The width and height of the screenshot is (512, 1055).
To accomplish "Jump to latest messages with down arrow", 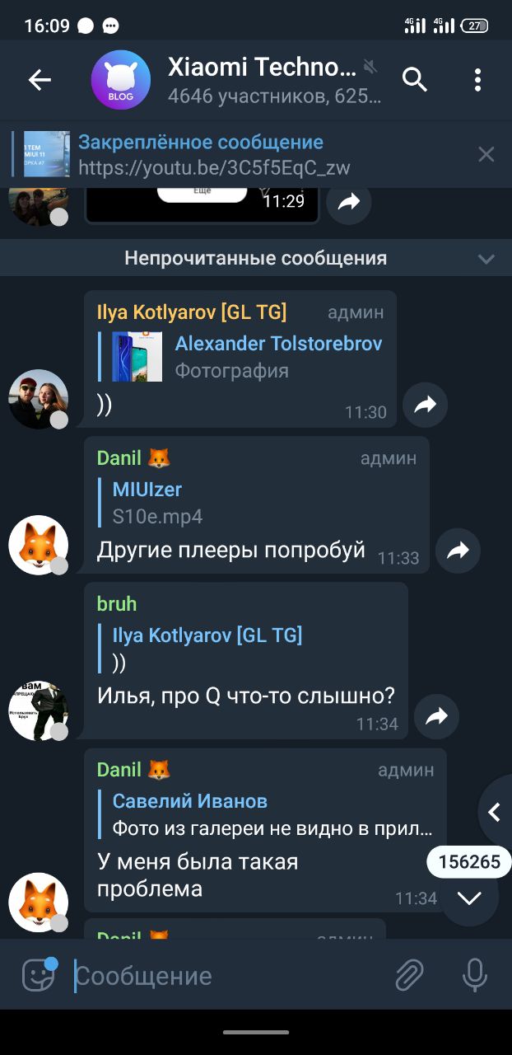I will (x=469, y=898).
